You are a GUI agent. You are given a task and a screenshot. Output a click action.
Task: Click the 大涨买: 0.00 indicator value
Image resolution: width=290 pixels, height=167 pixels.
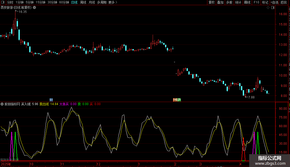click(x=68, y=104)
